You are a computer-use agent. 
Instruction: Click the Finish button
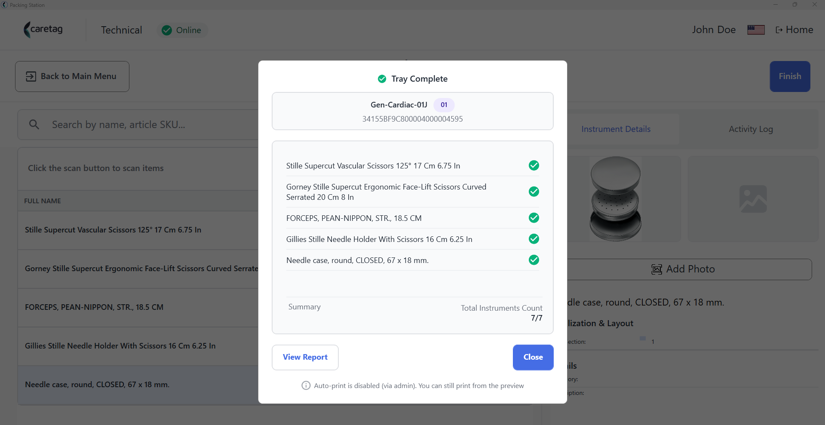pos(790,76)
